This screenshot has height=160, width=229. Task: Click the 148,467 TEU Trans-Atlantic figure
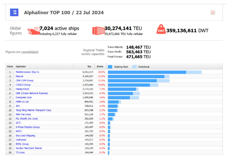[138, 47]
